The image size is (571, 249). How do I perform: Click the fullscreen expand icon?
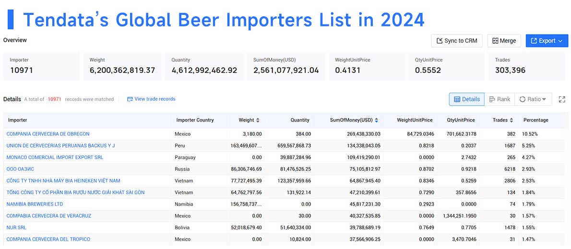coord(562,99)
